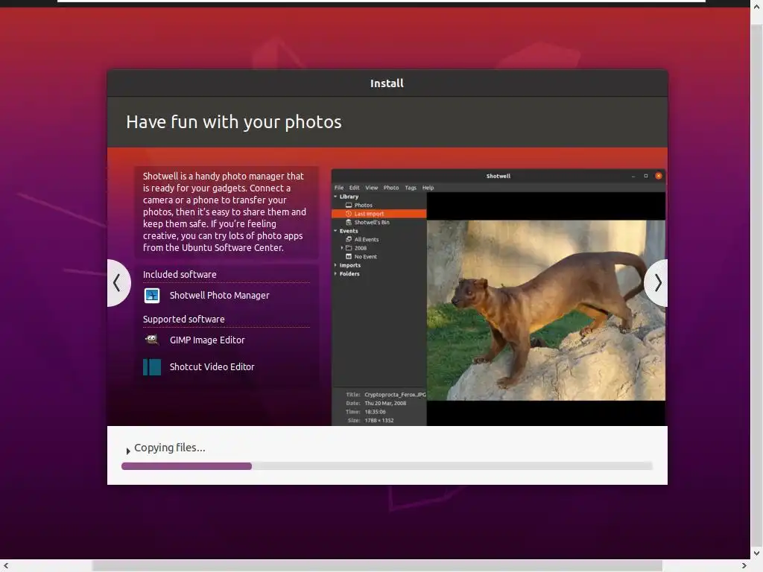Click the horizontal scrollbar left arrow

[x=6, y=566]
